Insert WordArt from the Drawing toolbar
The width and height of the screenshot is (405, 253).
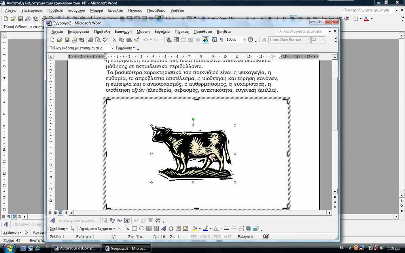(x=163, y=229)
